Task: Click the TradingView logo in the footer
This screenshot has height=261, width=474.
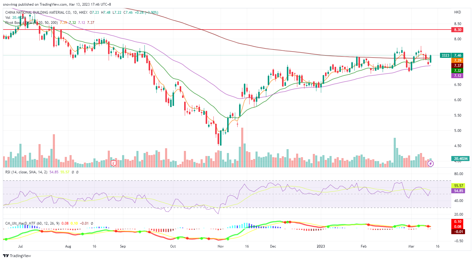Action: 17,256
